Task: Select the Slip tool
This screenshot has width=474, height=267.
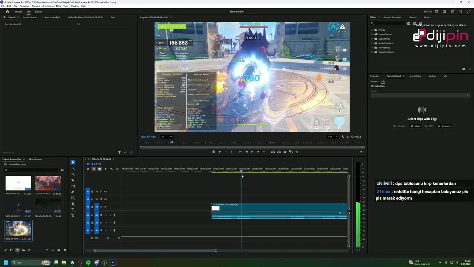Action: click(x=73, y=186)
